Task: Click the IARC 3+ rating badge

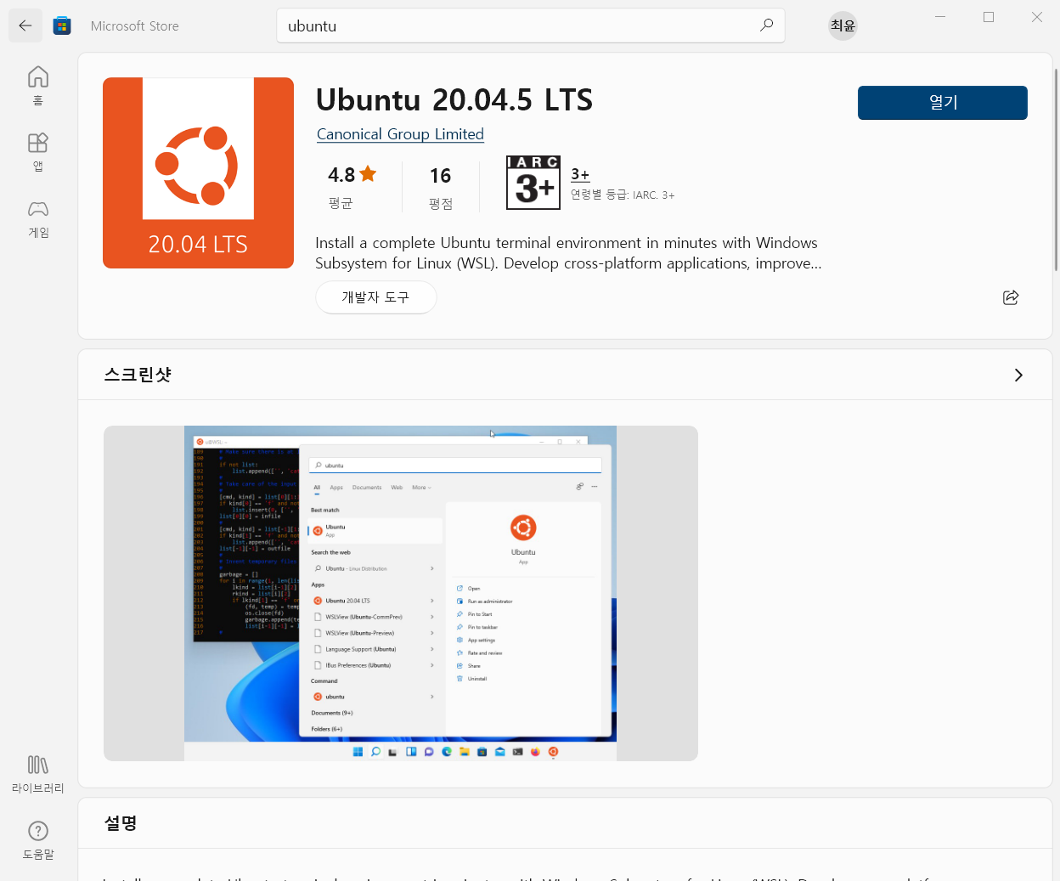Action: click(x=533, y=183)
